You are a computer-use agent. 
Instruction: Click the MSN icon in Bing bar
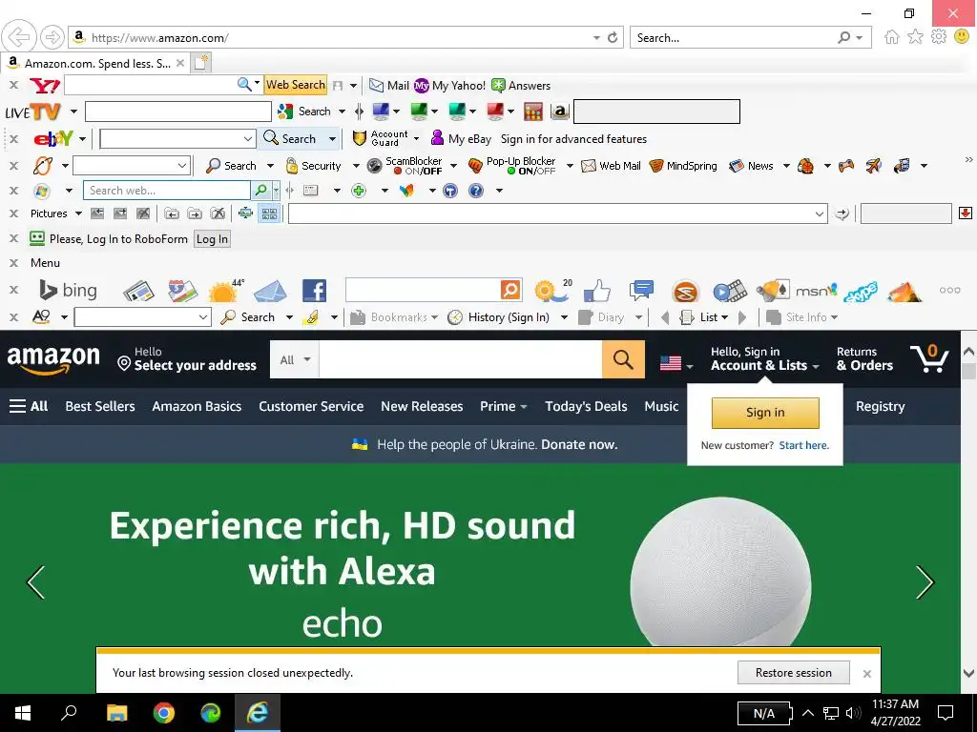(x=817, y=291)
